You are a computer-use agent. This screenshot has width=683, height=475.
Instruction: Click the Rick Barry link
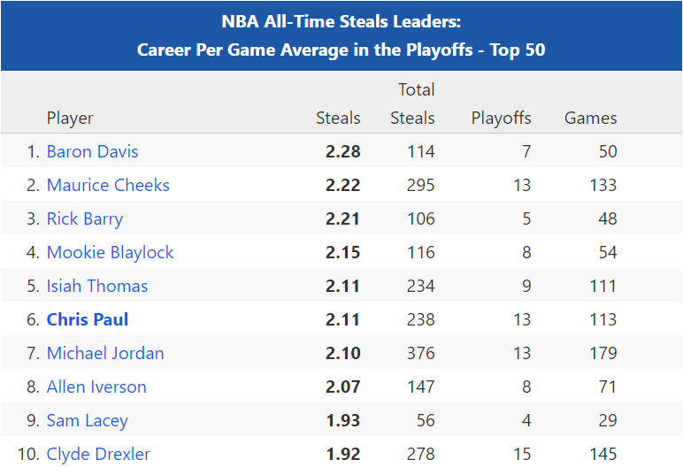[85, 218]
